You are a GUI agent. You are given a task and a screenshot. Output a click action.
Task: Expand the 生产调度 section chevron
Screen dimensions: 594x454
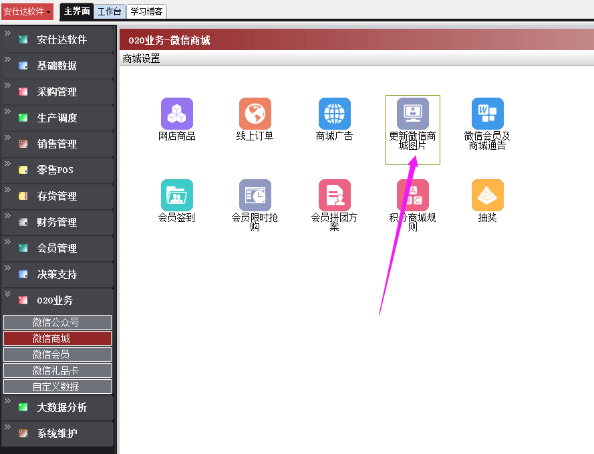[7, 112]
